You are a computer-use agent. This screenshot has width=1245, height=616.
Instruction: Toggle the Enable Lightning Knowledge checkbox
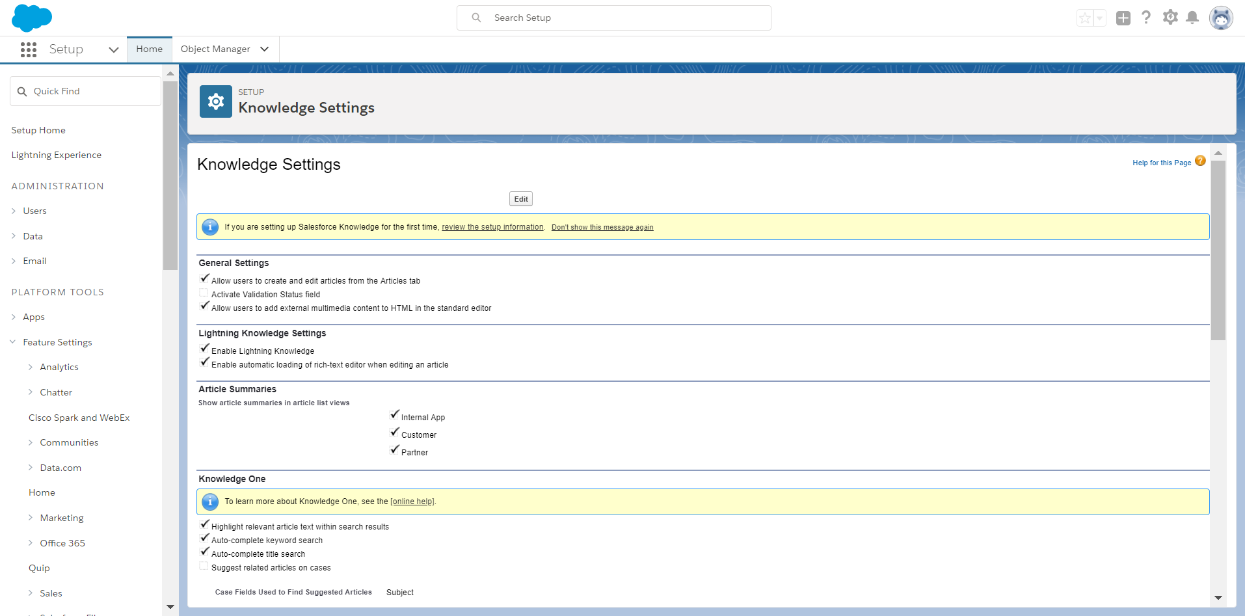[x=204, y=349]
